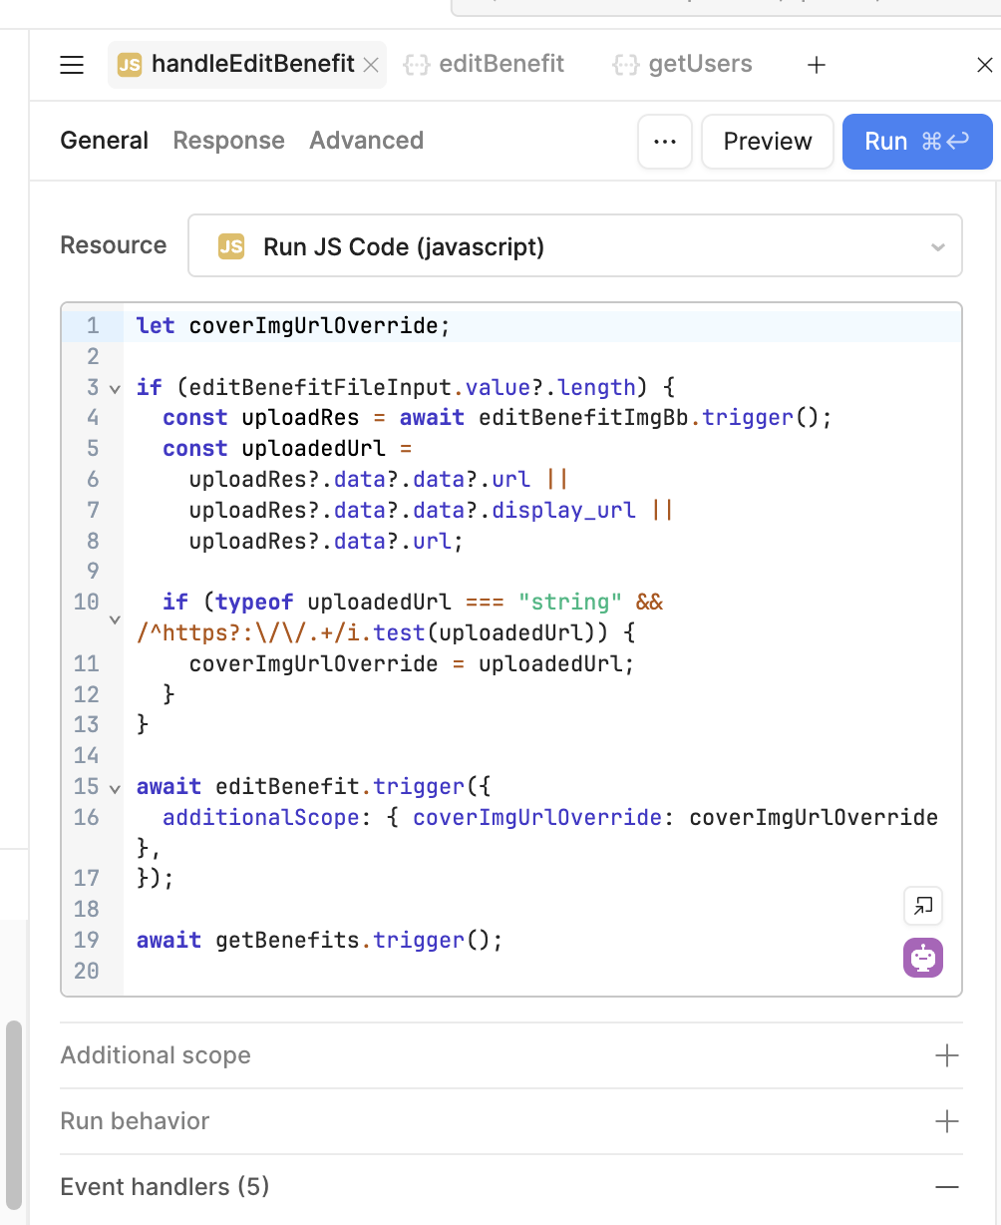Pop out the code editor to expand
This screenshot has width=1001, height=1225.
(923, 906)
